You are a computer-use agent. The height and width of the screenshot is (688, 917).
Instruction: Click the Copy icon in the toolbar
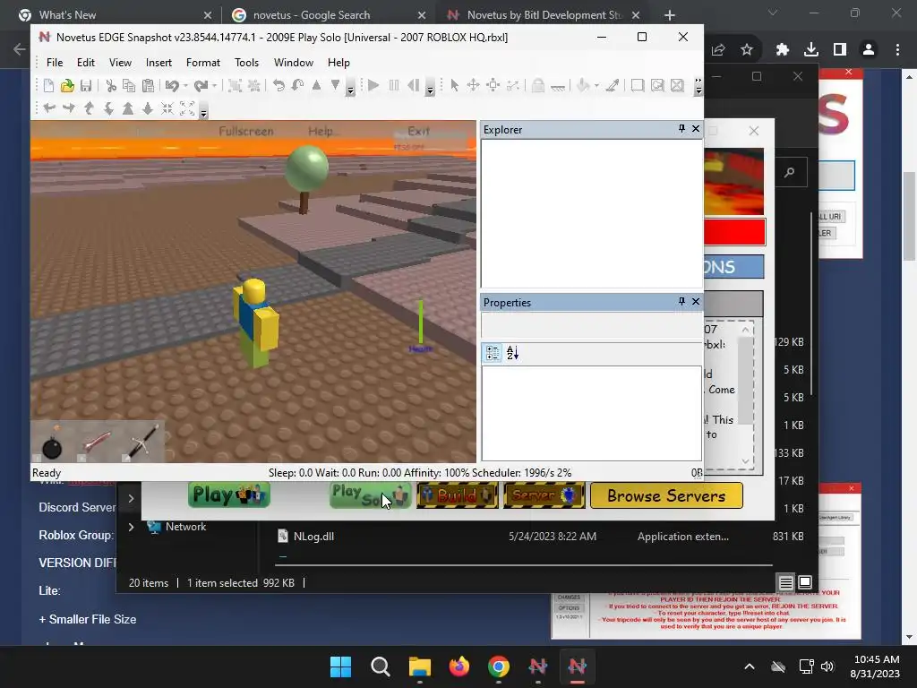[x=129, y=86]
